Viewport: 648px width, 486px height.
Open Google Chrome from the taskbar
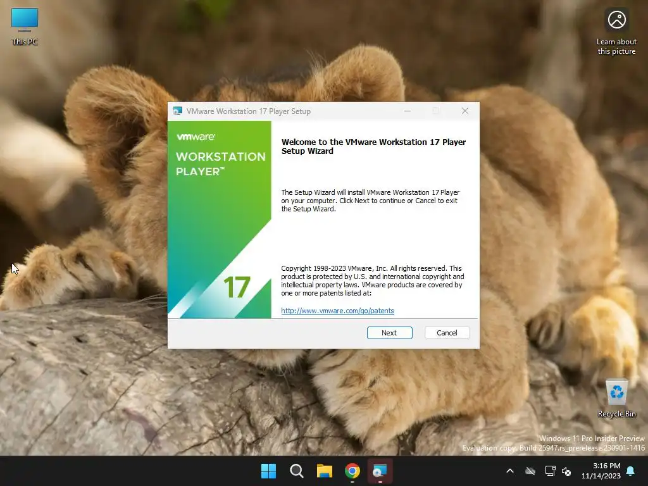tap(352, 471)
